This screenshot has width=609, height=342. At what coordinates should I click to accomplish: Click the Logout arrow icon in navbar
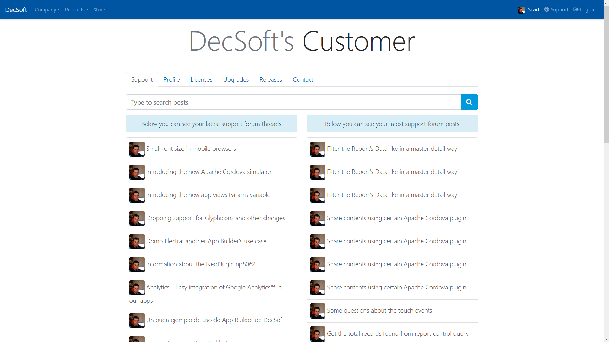click(x=576, y=9)
